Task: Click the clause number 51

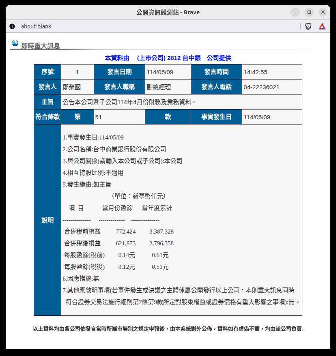Action: coord(98,117)
